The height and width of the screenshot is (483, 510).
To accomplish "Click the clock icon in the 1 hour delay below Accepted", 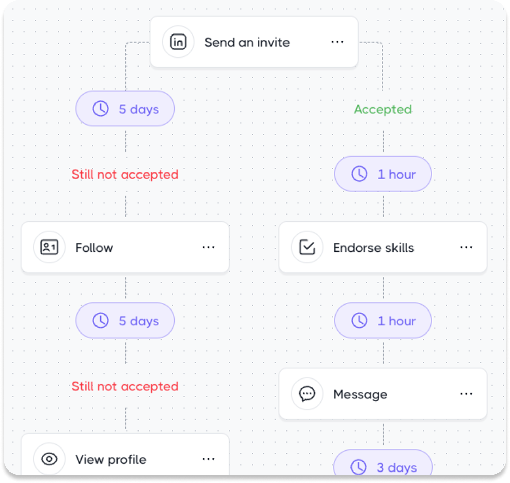I will [x=359, y=174].
